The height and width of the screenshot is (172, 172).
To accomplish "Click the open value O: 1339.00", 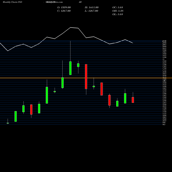I will (x=64, y=8).
